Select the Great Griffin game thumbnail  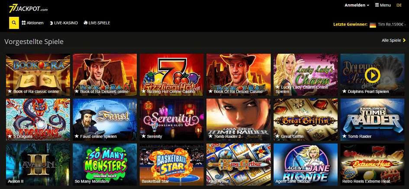306,120
